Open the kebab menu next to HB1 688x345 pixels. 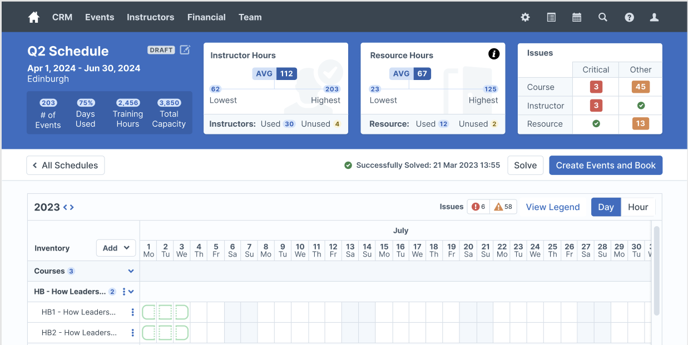(x=132, y=312)
